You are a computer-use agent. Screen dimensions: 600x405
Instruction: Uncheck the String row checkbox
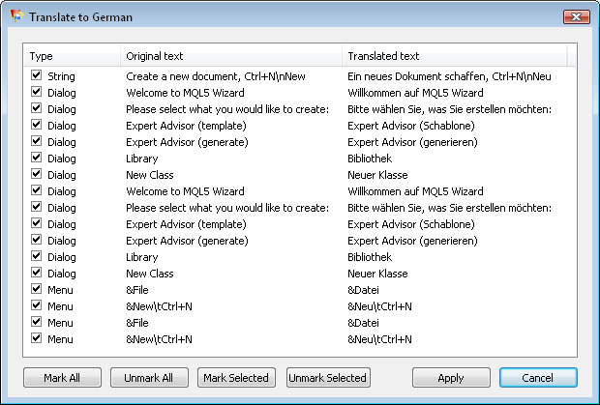coord(37,74)
